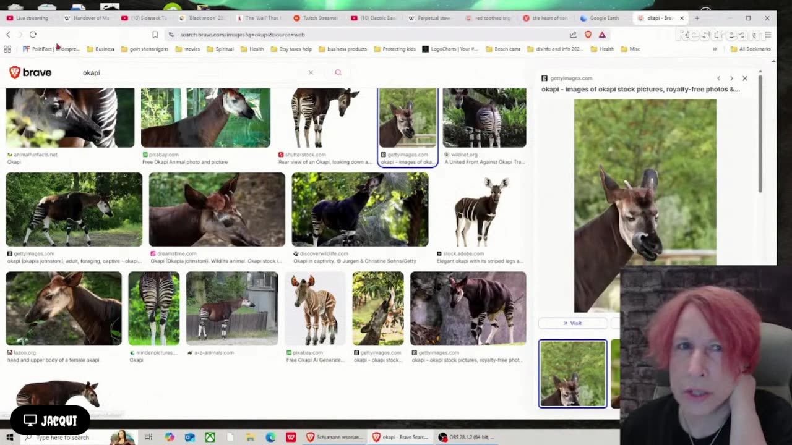Reload the Brave search page
The image size is (792, 445).
pyautogui.click(x=33, y=35)
